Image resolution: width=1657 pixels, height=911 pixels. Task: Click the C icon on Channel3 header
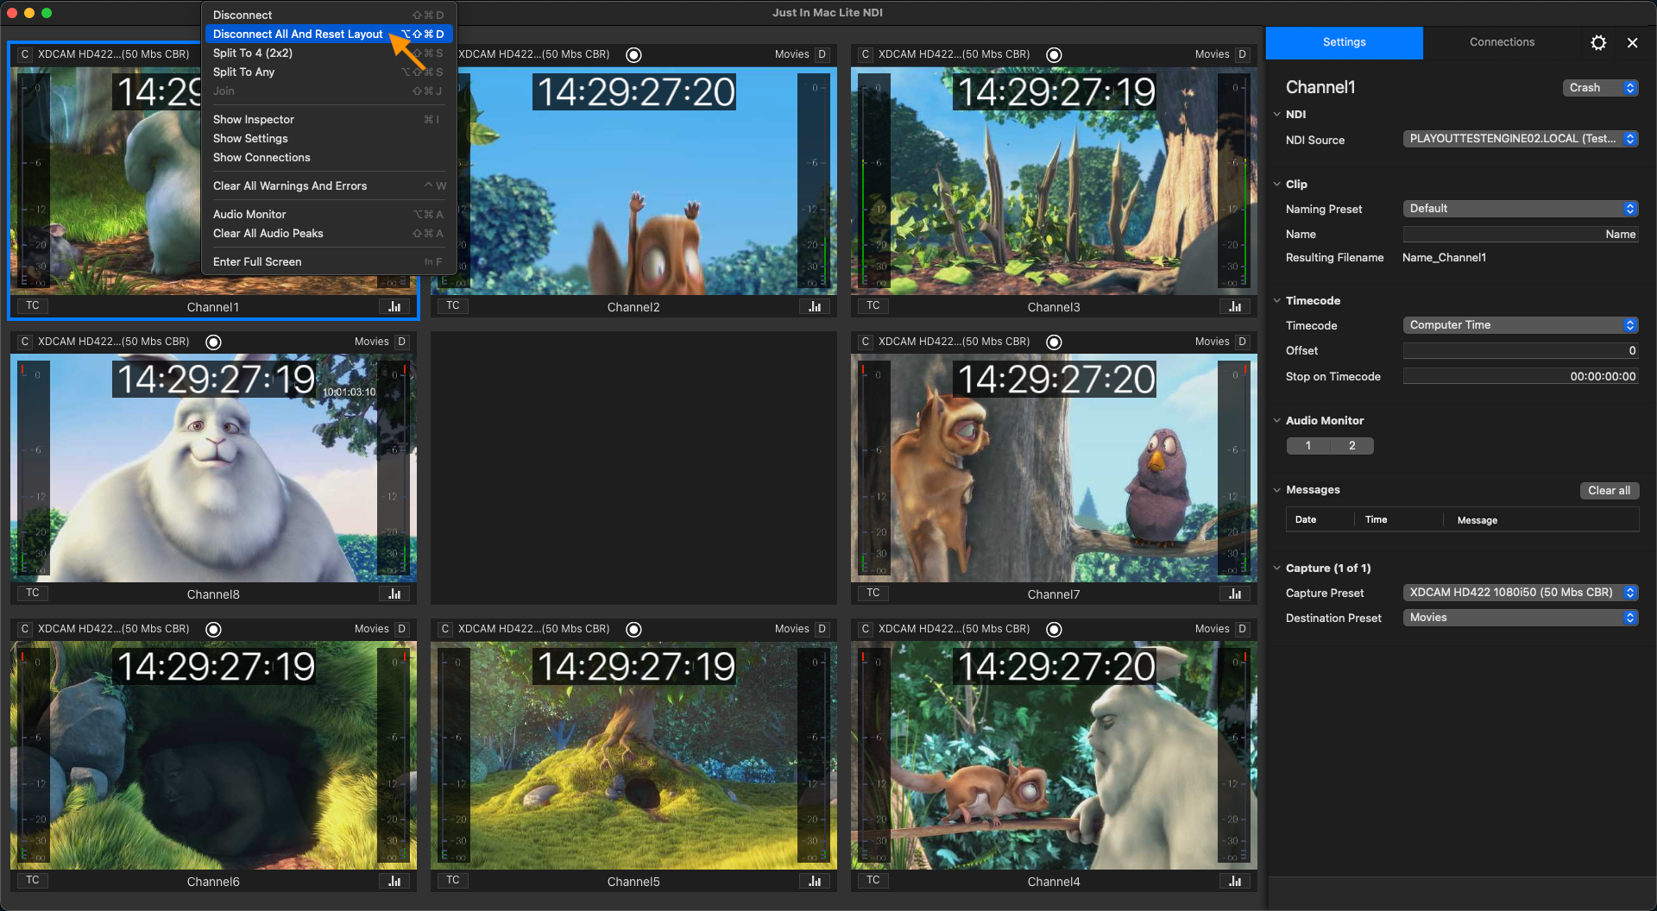tap(865, 54)
